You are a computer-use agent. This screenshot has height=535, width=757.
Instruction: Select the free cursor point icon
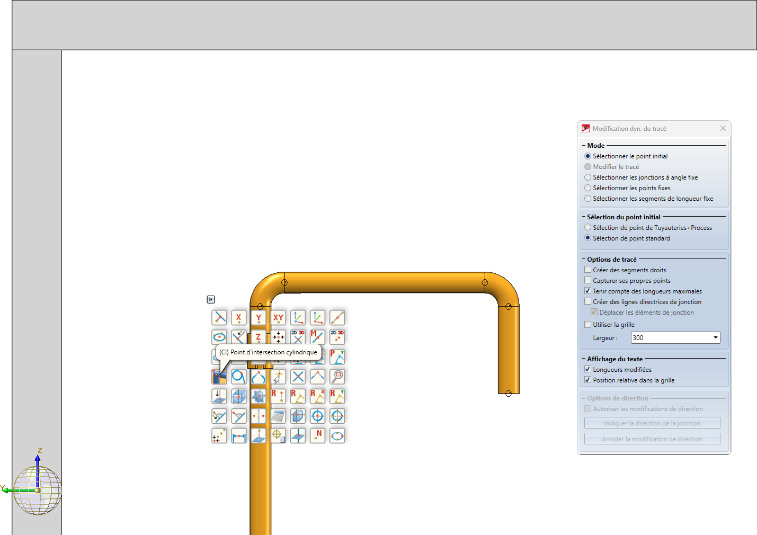(278, 377)
